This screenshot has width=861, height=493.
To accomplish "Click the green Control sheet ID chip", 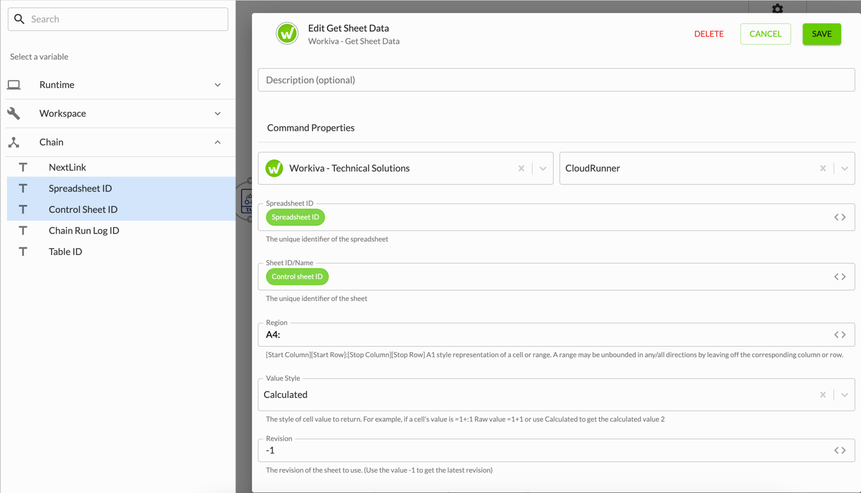I will [297, 277].
